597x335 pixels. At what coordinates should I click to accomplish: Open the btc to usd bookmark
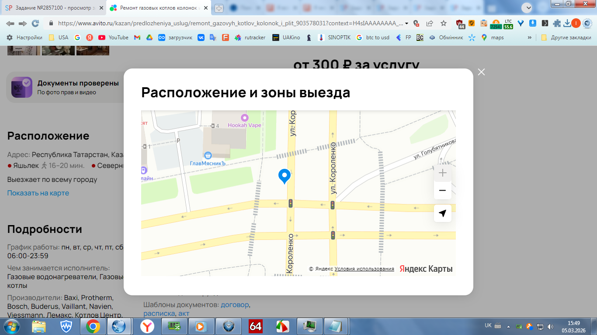click(x=373, y=38)
